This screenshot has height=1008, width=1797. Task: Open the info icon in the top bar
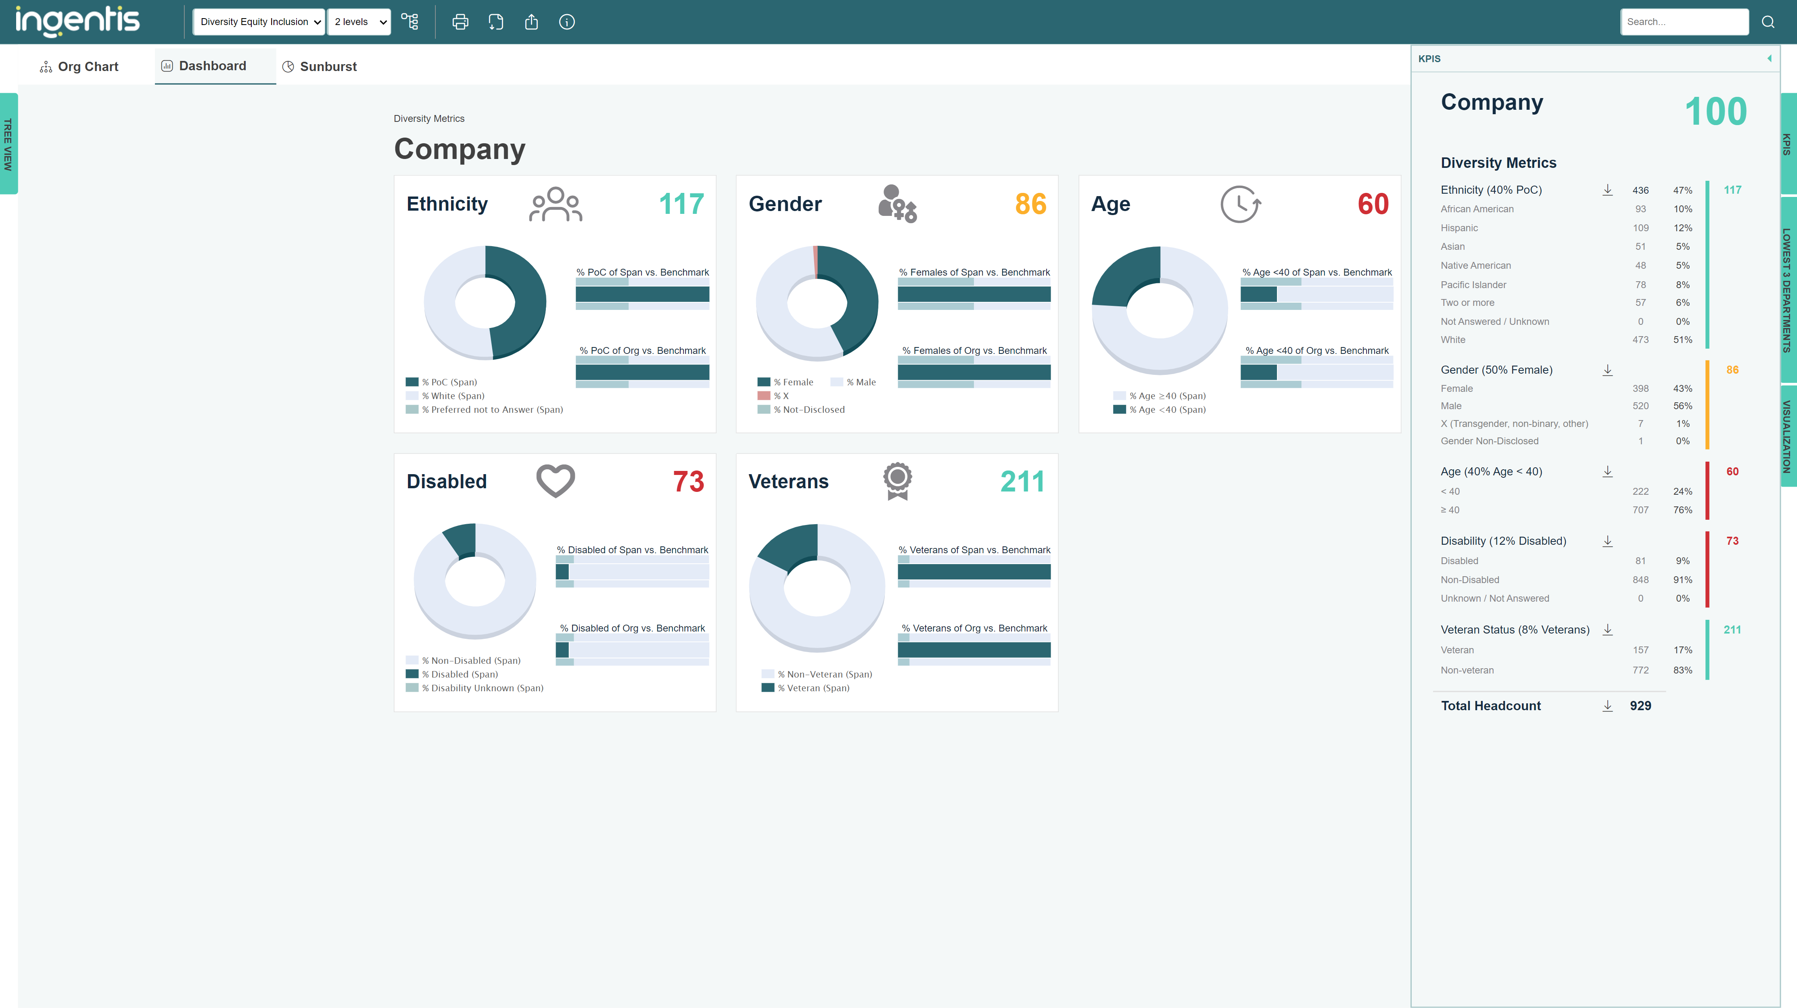click(567, 22)
